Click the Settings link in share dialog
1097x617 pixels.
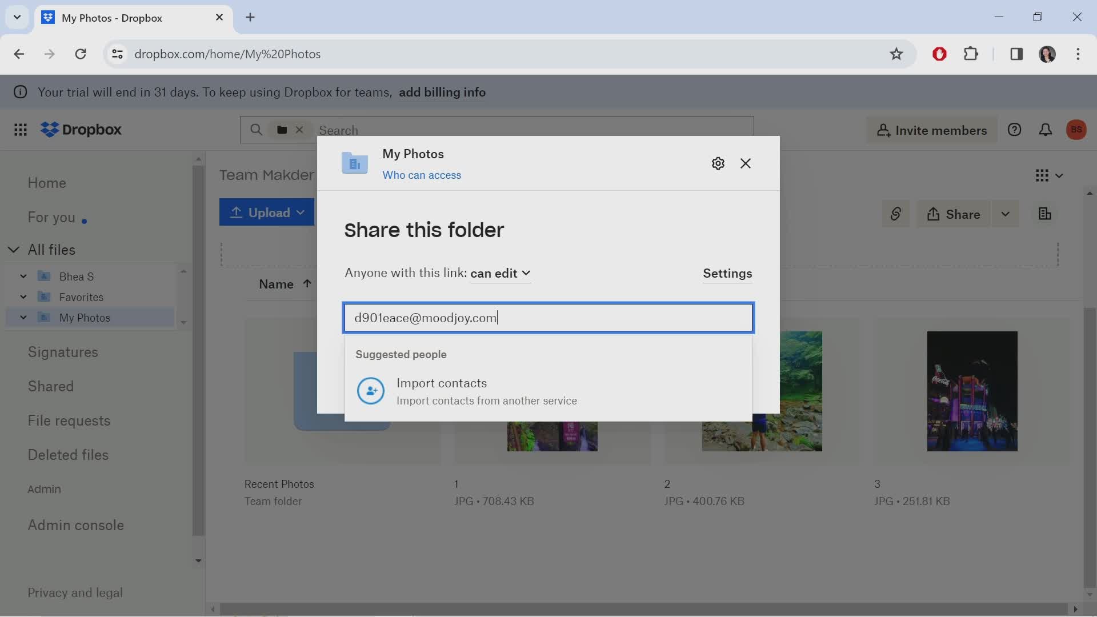727,273
